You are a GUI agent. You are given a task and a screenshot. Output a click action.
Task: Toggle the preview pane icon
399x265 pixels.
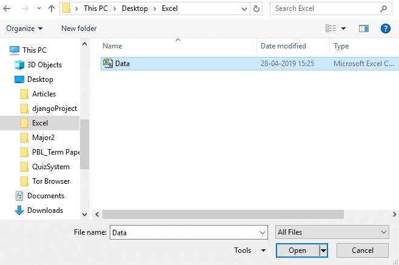(364, 29)
